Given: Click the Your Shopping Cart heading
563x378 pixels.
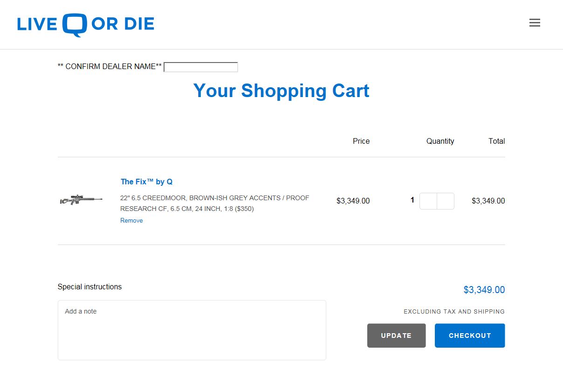Looking at the screenshot, I should [281, 91].
